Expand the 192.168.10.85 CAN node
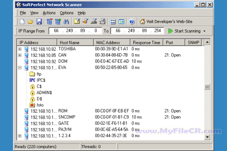Screen dimensions: 227x151 pyautogui.click(x=20, y=55)
